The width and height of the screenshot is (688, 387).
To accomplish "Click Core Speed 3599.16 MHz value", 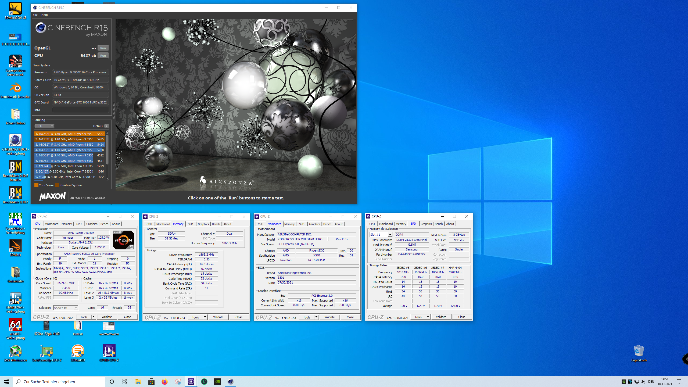I will pos(66,283).
